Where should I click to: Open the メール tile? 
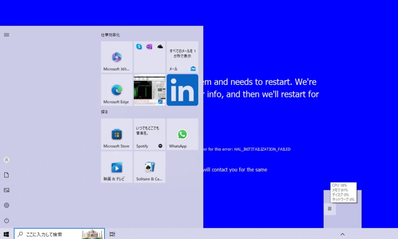pos(182,57)
